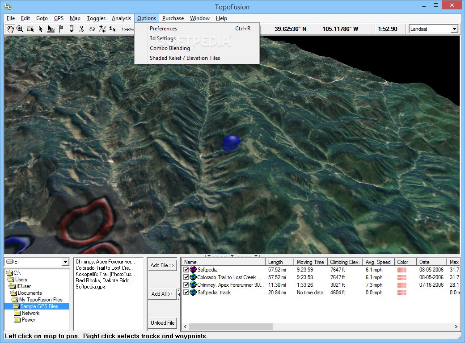Select Shaded Relief / Elevation Tiles

[197, 58]
